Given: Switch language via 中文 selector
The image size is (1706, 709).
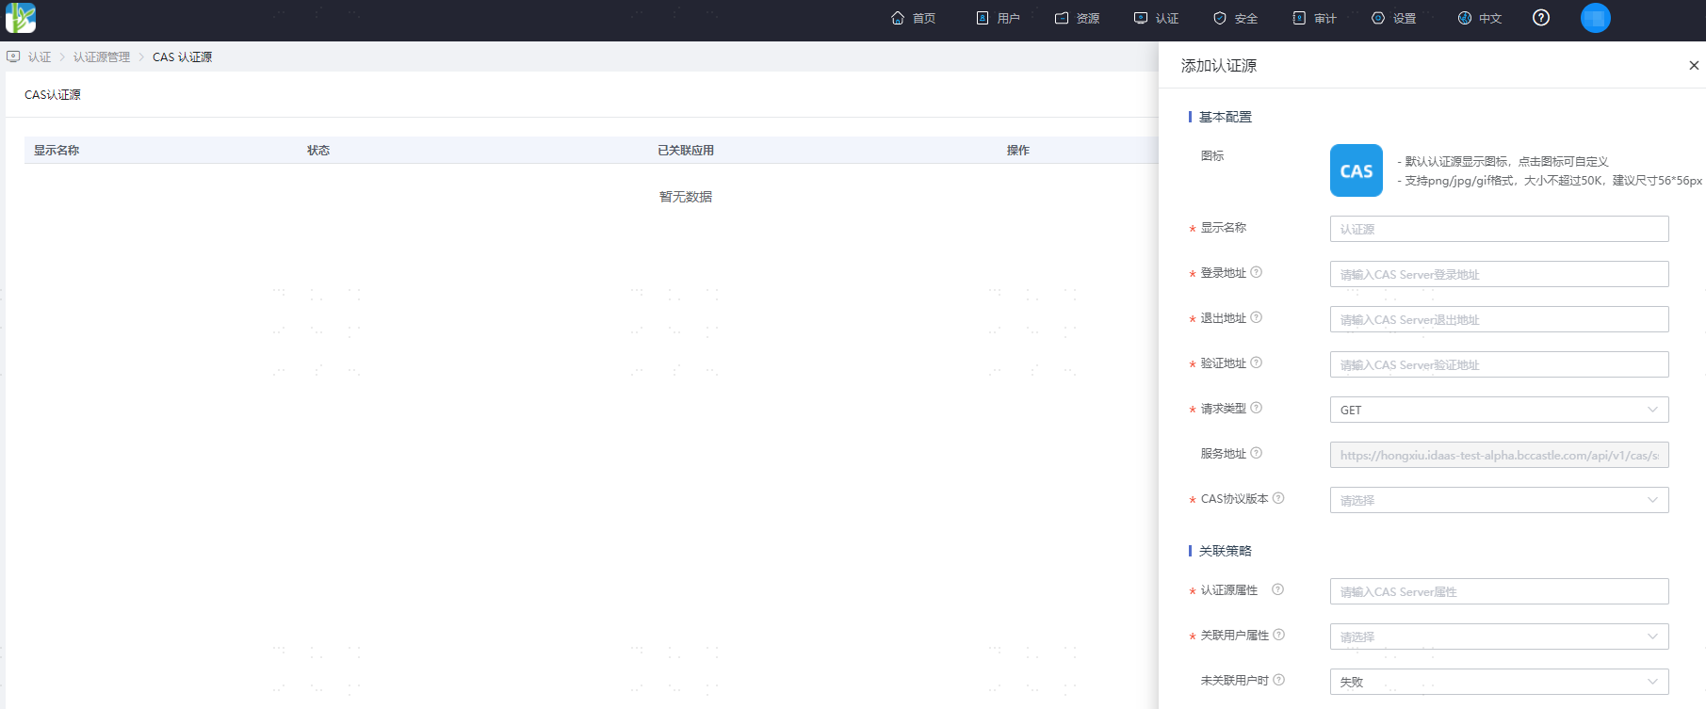Looking at the screenshot, I should (x=1479, y=18).
